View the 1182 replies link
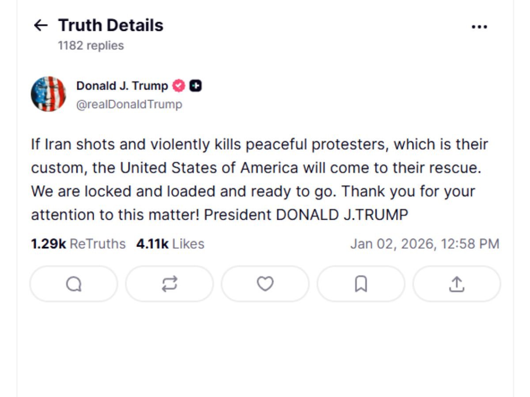 point(90,45)
